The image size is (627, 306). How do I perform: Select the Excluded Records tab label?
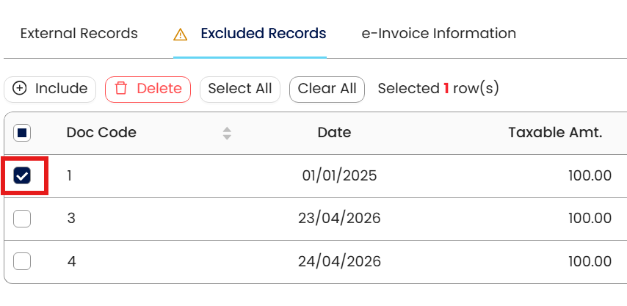click(263, 34)
